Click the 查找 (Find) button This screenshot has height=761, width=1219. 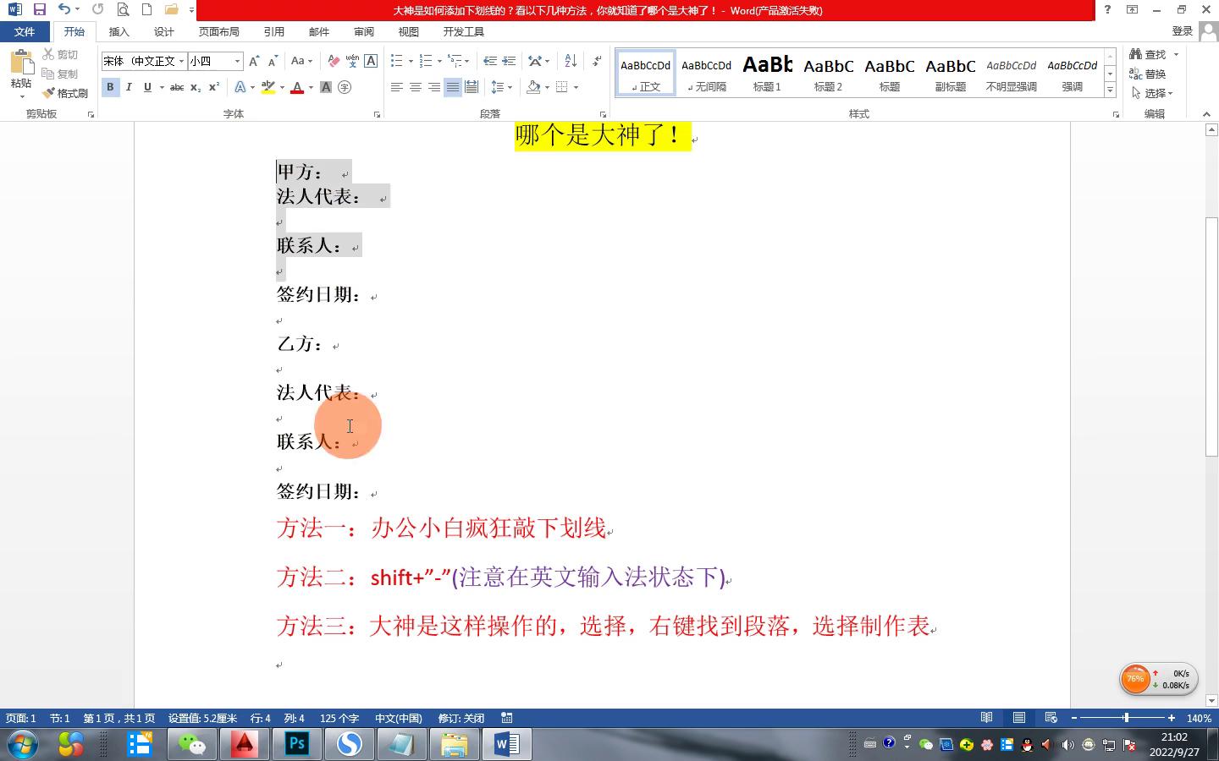1154,54
